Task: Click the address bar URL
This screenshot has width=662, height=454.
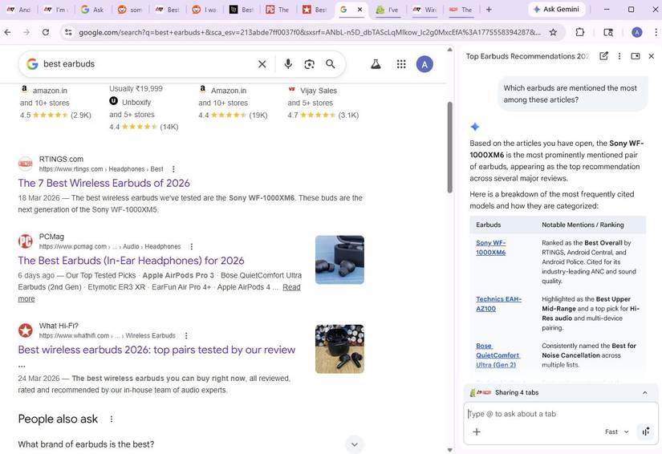Action: (310, 32)
